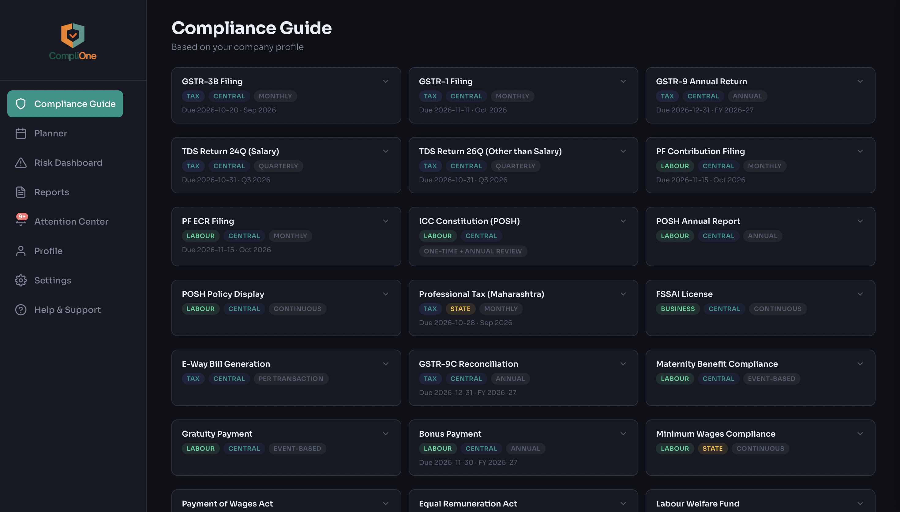Image resolution: width=900 pixels, height=512 pixels.
Task: Expand the Gratuity Payment chevron
Action: [386, 434]
